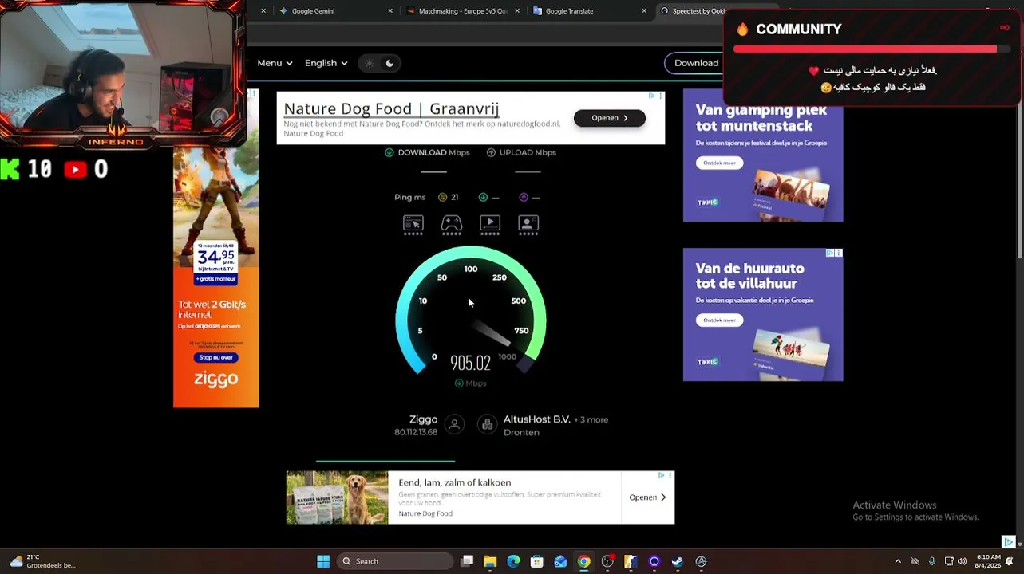This screenshot has width=1024, height=574.
Task: Click the weather widget showing 21°C
Action: point(42,561)
